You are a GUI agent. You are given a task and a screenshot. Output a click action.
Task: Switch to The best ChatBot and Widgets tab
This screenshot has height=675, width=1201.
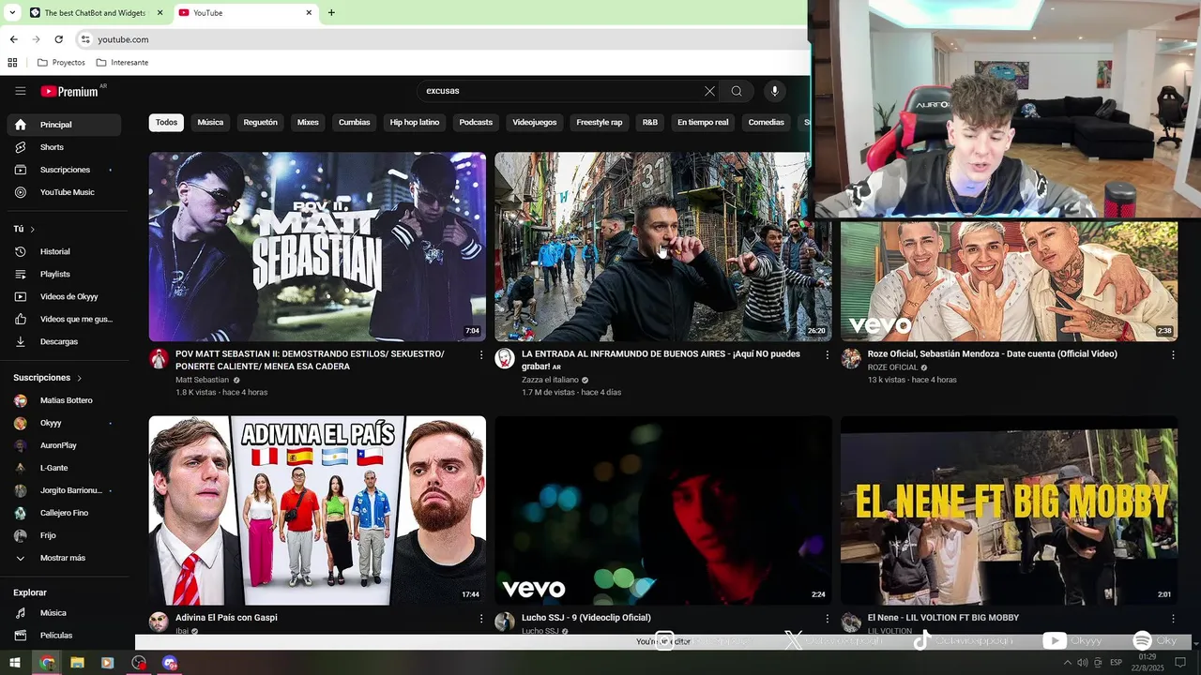pyautogui.click(x=95, y=13)
